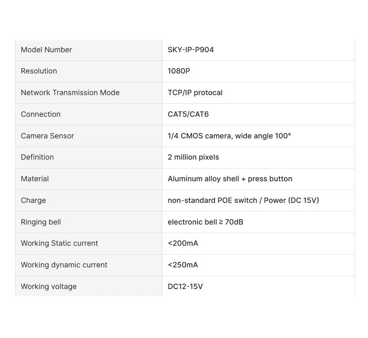Select the TCP/IP protocal text

195,93
